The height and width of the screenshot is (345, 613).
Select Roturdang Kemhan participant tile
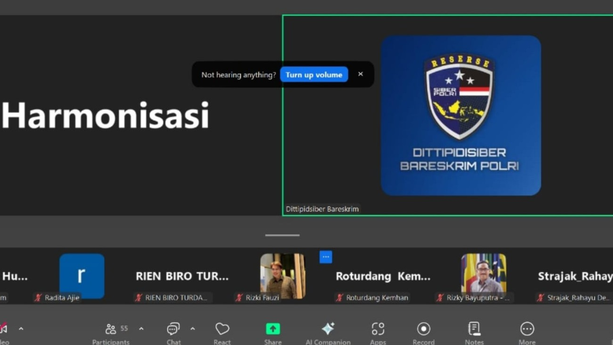383,276
